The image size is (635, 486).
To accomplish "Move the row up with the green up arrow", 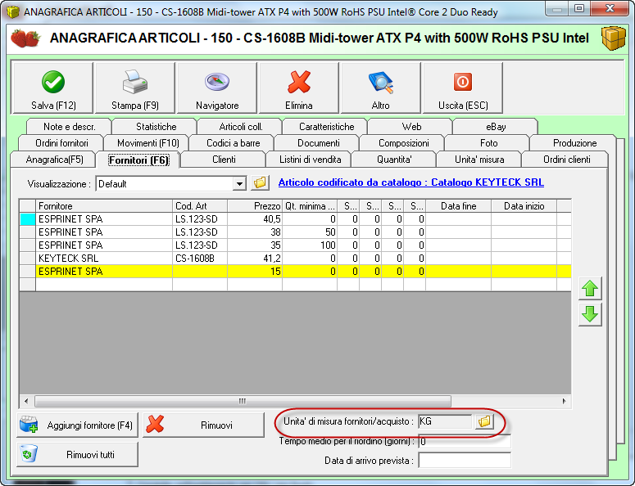I will click(590, 288).
